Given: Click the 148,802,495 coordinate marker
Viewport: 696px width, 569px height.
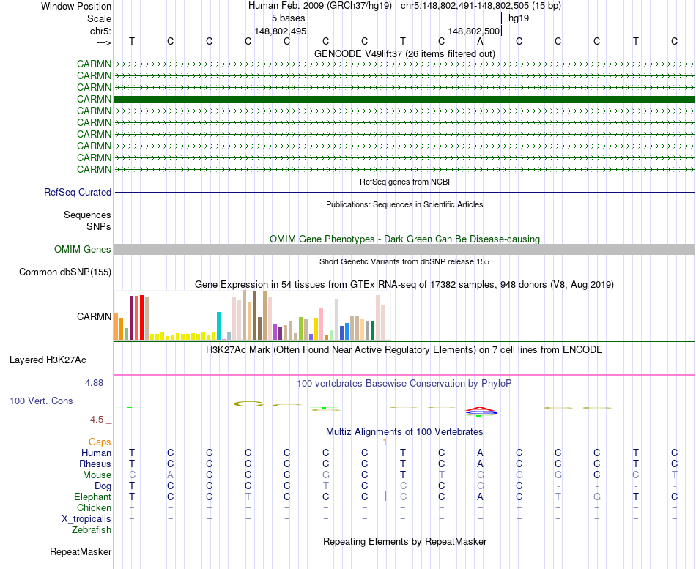Looking at the screenshot, I should [x=280, y=31].
